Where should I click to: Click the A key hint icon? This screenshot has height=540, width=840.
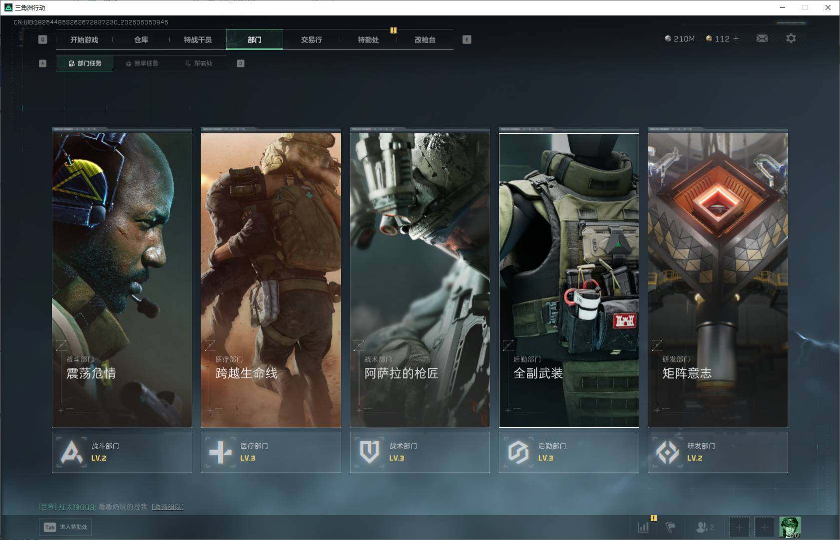(42, 63)
